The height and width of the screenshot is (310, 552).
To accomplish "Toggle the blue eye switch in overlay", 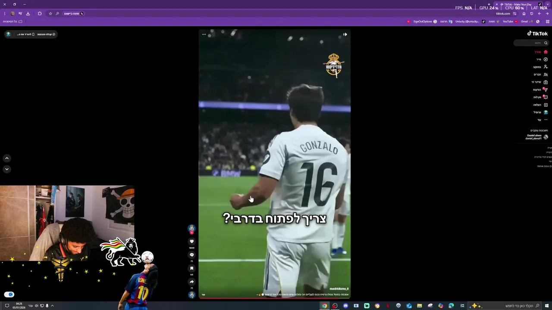I will click(x=9, y=294).
